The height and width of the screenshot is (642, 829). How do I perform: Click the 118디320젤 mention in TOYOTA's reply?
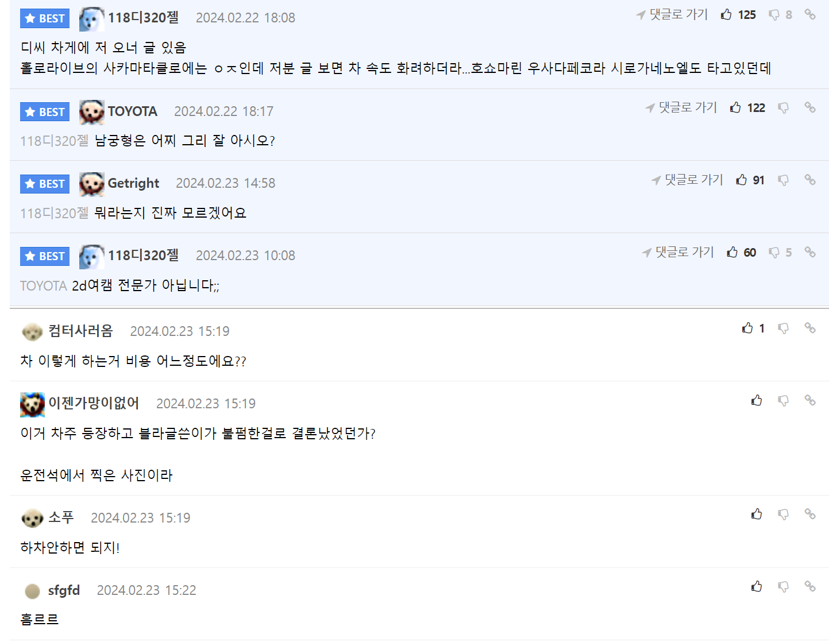(54, 141)
